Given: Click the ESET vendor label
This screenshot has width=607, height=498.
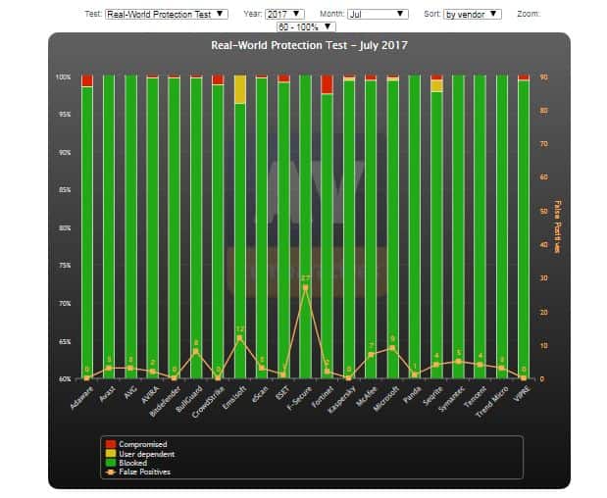Looking at the screenshot, I should click(282, 393).
